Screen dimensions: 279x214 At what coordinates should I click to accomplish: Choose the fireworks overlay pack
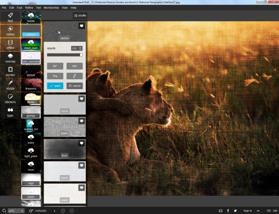point(31,85)
